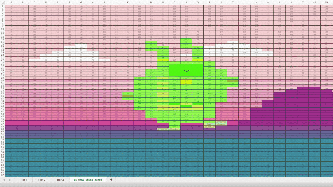Click the add new sheet plus icon
Viewport: 333px width, 187px height.
(111, 179)
